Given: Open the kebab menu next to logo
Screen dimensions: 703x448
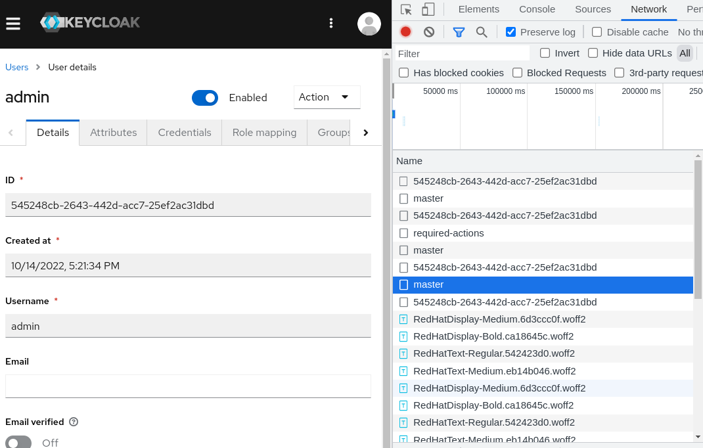Looking at the screenshot, I should point(331,22).
